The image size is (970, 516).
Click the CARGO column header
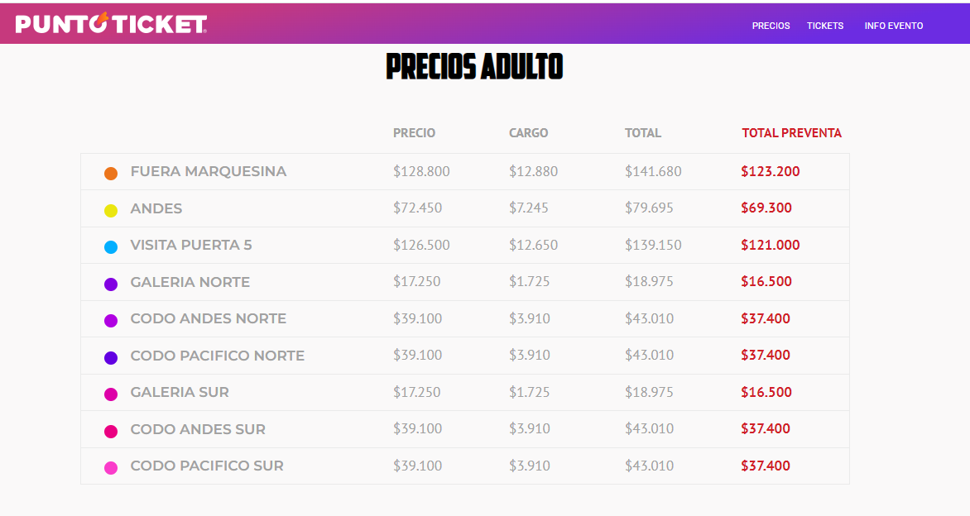[x=528, y=132]
